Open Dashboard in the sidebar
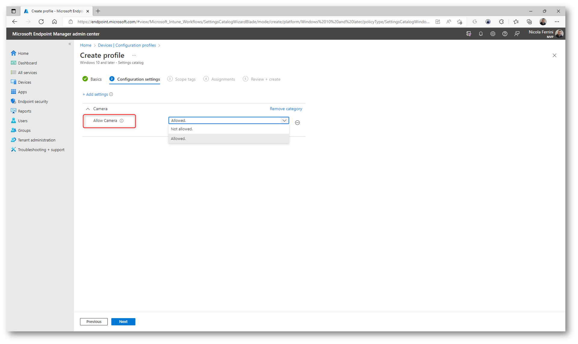Screen dimensions: 578x344 tap(24, 63)
